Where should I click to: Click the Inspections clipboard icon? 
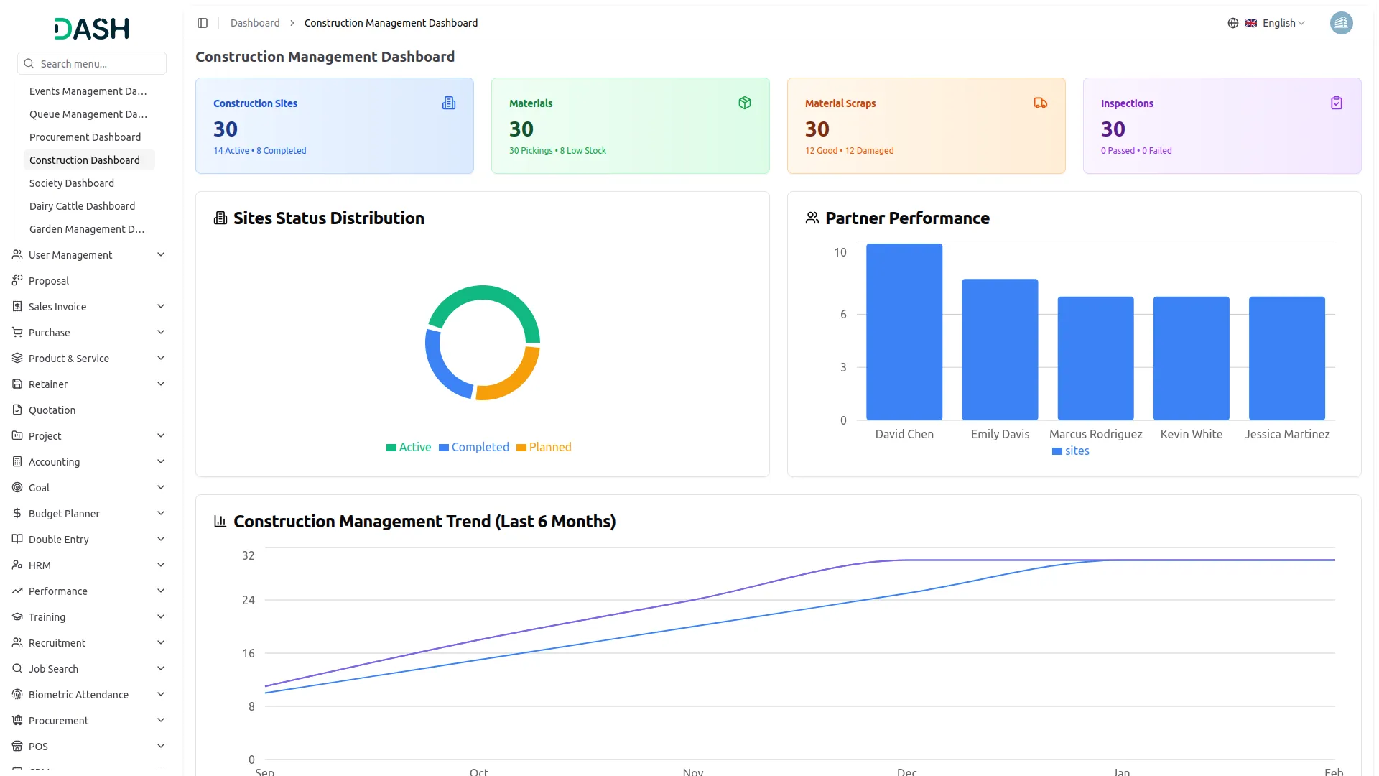[1337, 103]
